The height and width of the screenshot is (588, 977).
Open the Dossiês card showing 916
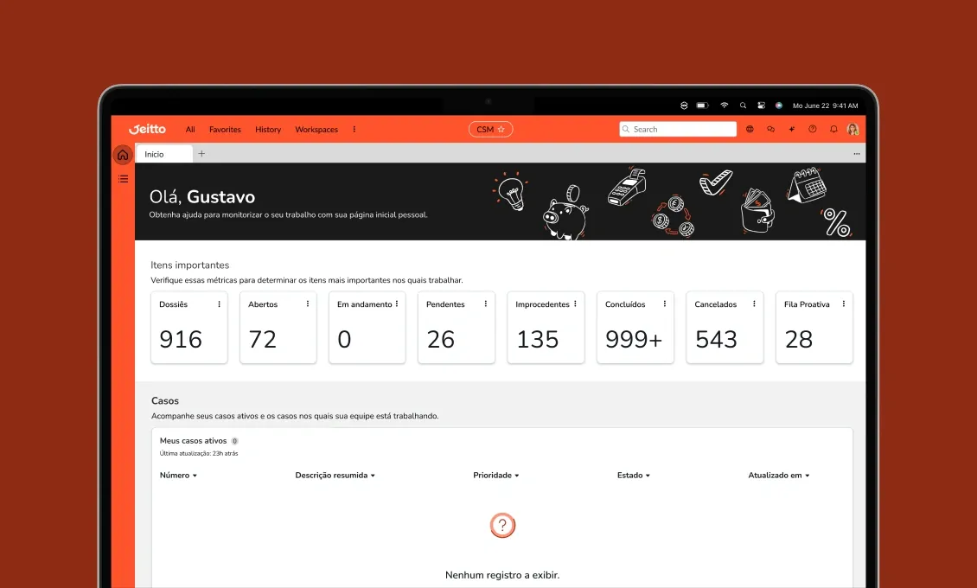click(x=188, y=327)
